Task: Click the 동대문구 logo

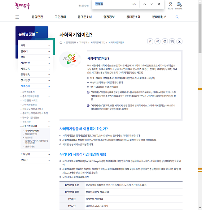Action: (22, 6)
